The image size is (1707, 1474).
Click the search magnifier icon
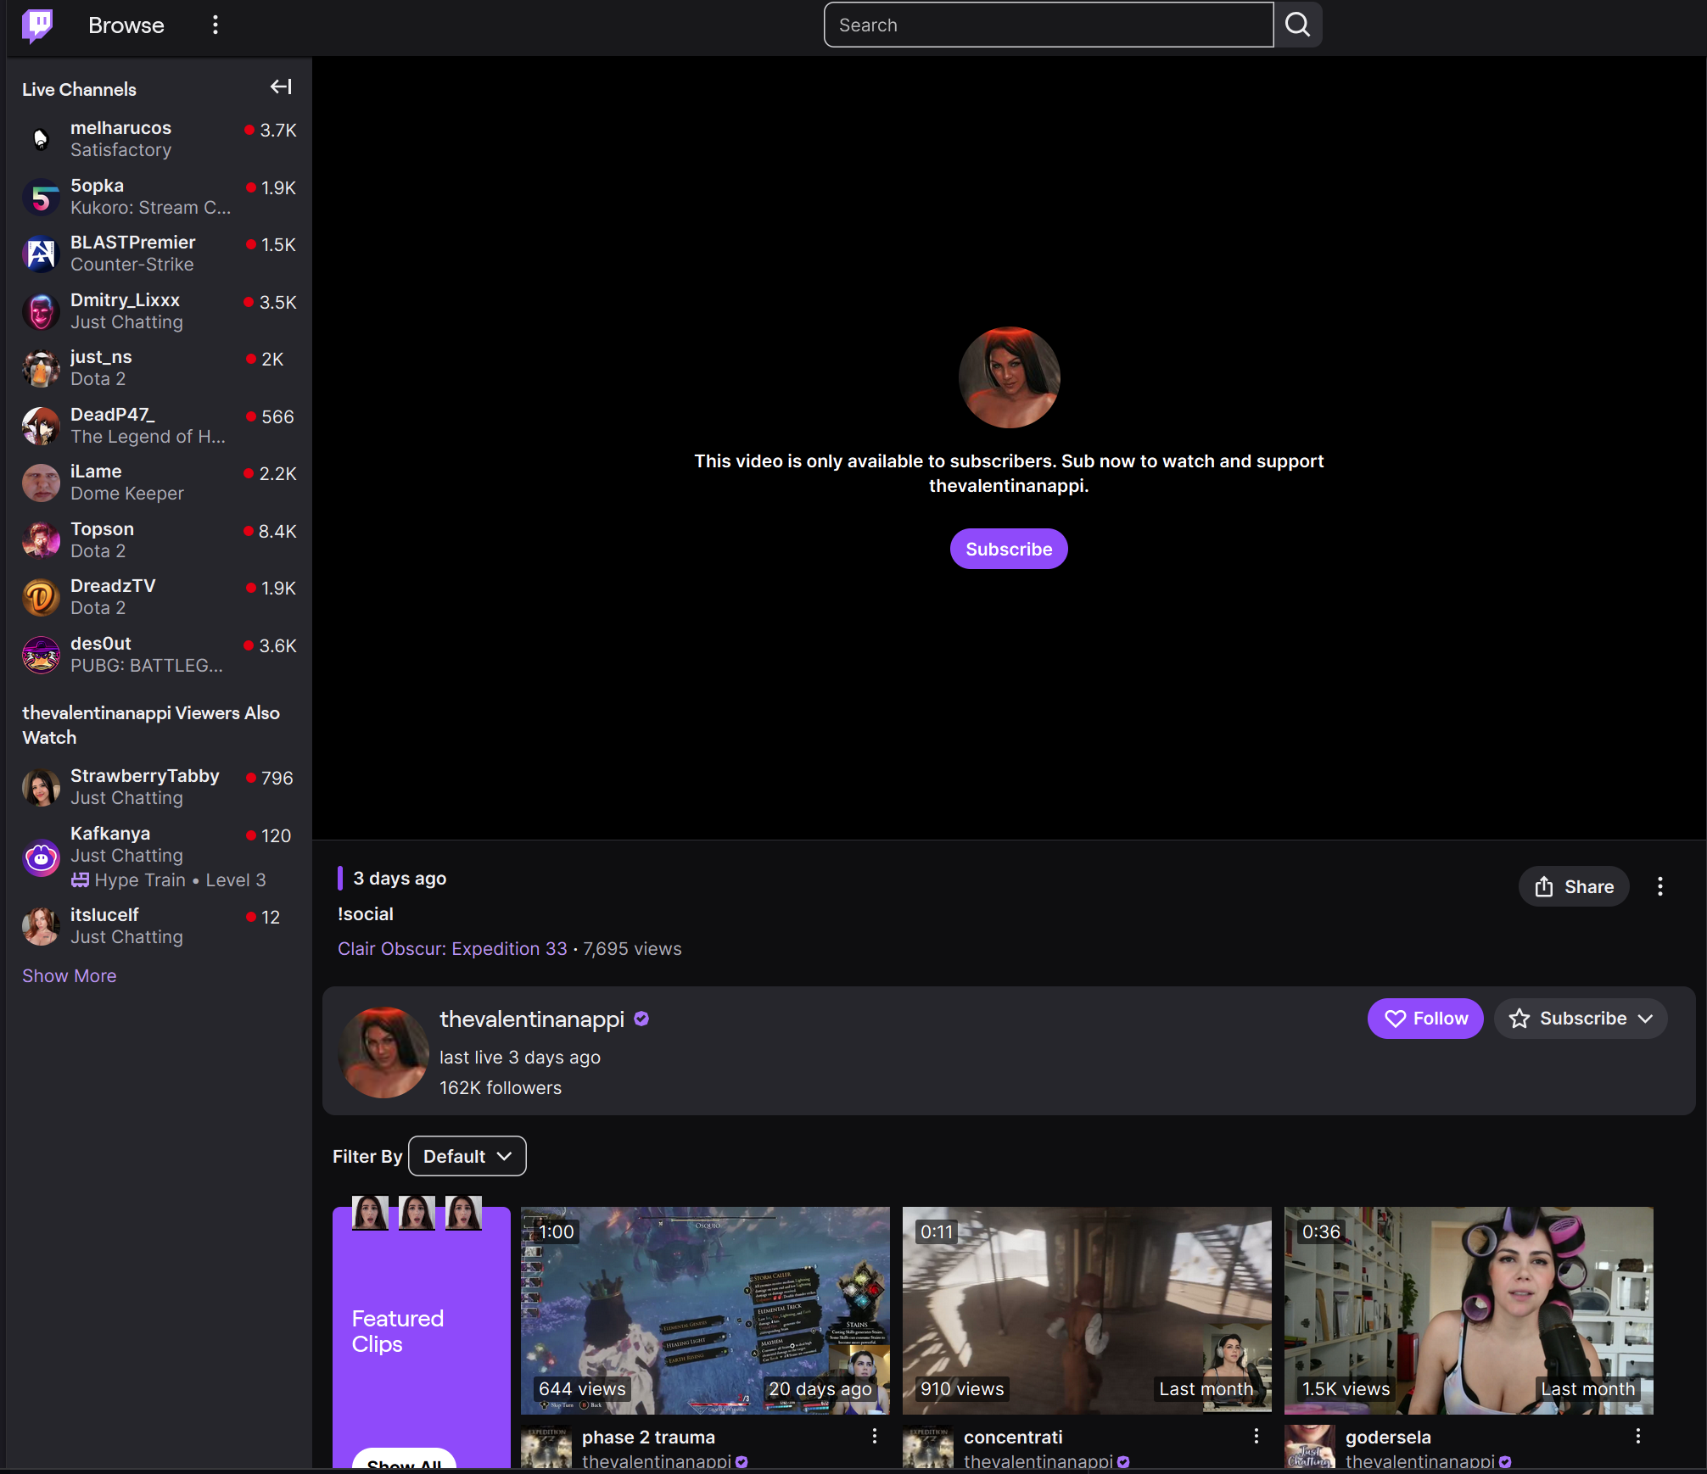tap(1297, 25)
